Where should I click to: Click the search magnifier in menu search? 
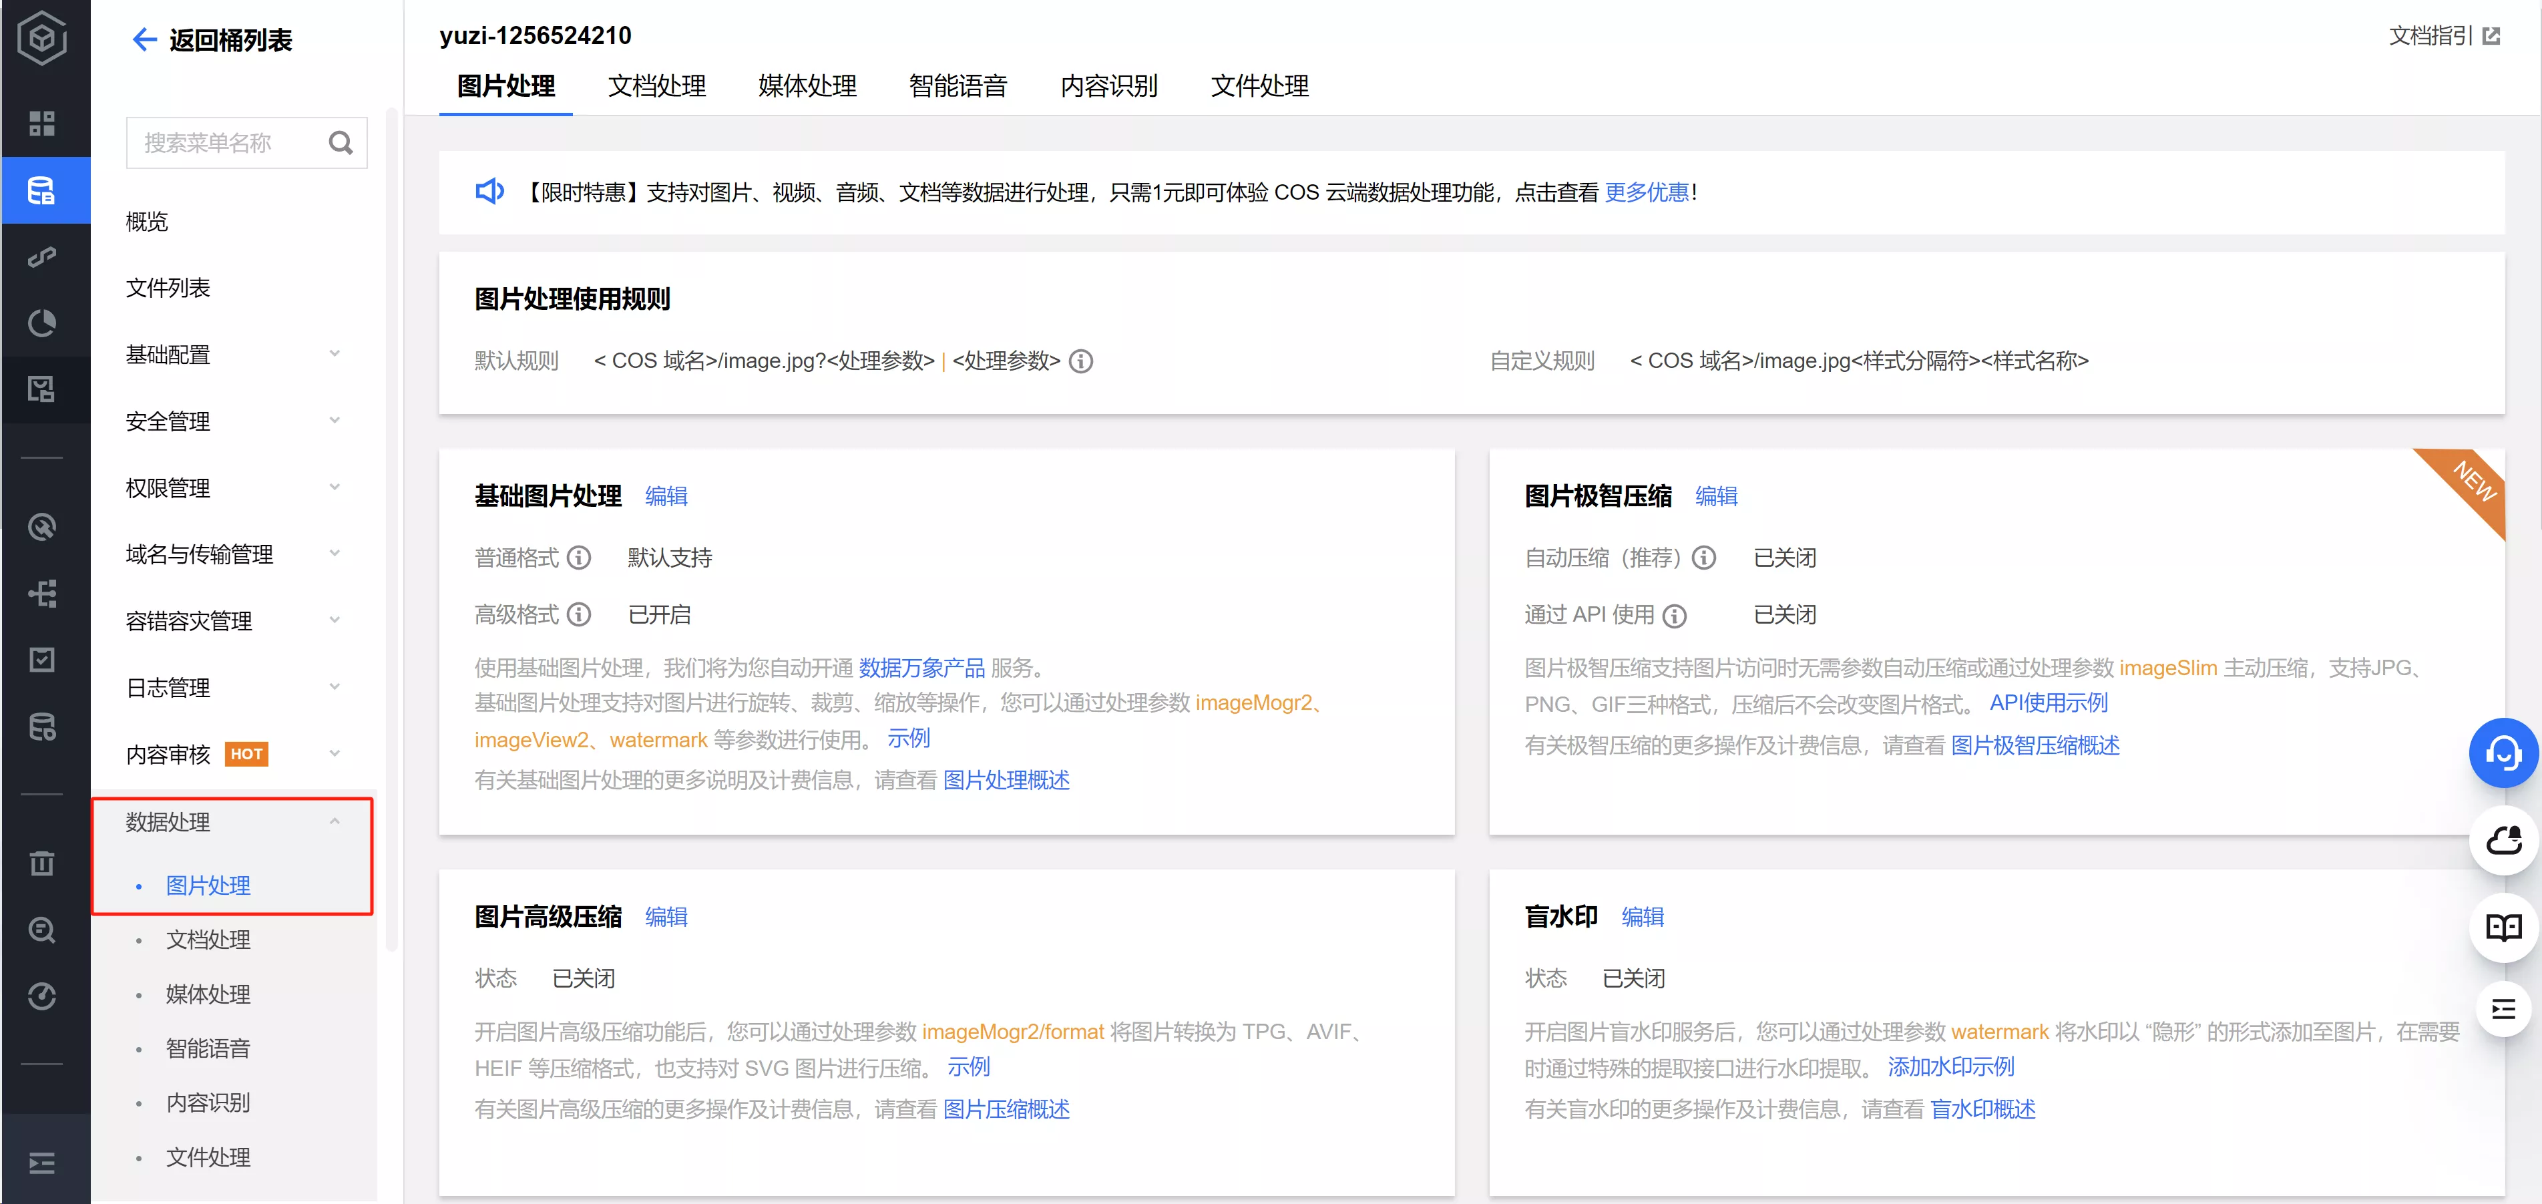point(341,143)
